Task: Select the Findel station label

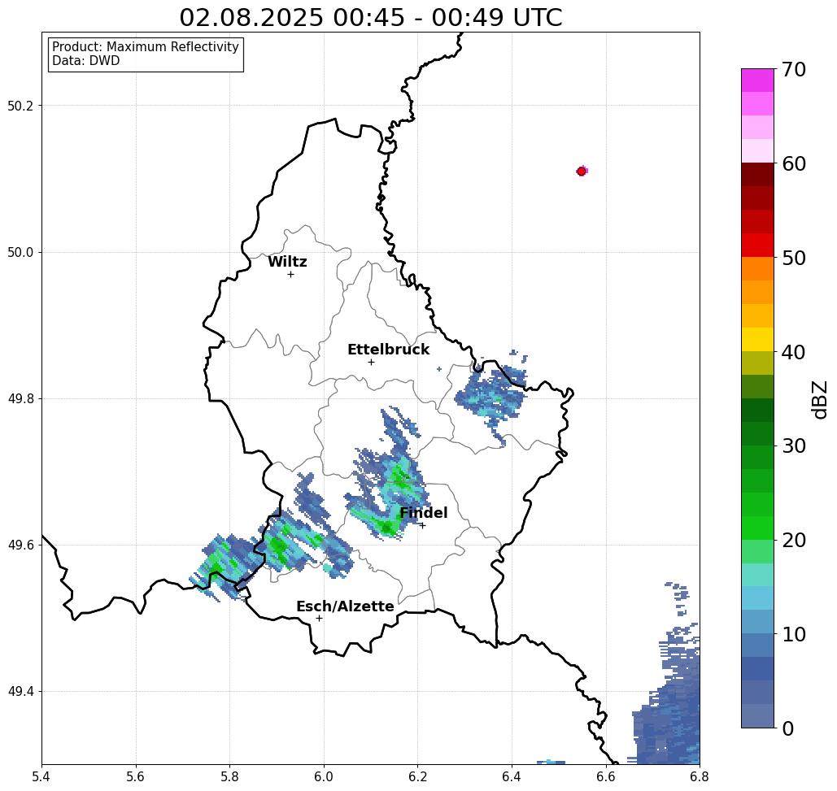Action: coord(423,513)
